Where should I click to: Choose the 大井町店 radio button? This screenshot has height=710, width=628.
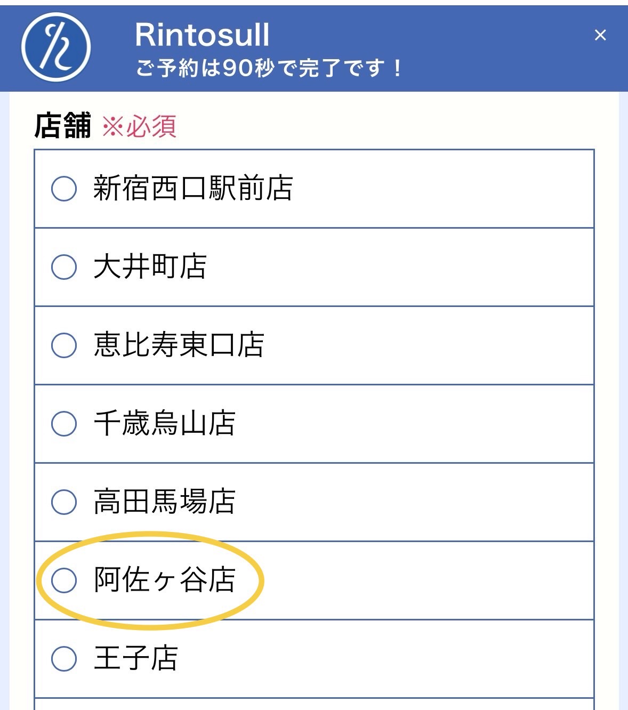64,267
